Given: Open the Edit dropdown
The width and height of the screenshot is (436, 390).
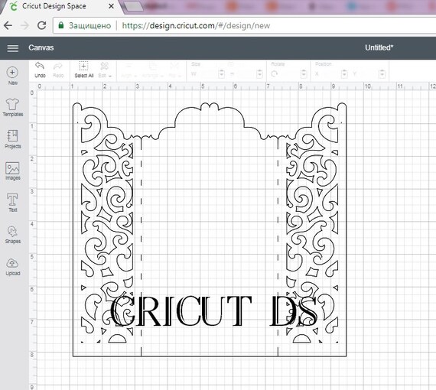Looking at the screenshot, I should pos(105,70).
